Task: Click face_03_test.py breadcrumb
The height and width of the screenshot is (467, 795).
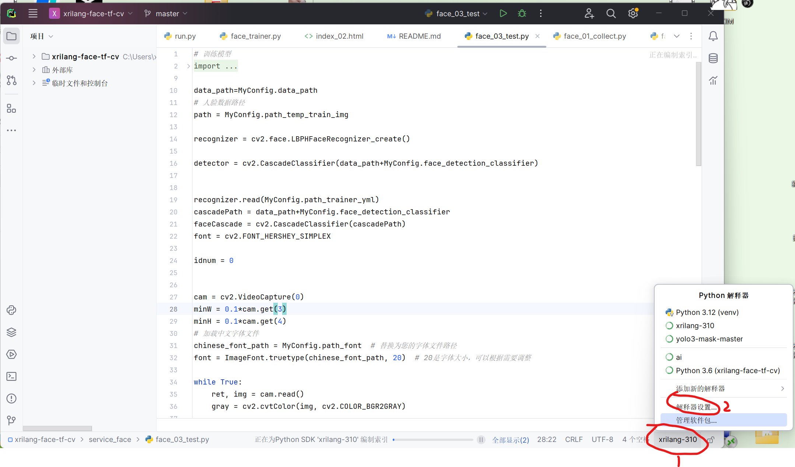Action: click(177, 440)
